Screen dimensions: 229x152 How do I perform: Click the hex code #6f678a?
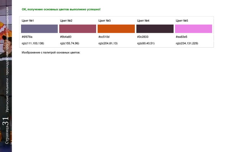pyautogui.click(x=27, y=37)
